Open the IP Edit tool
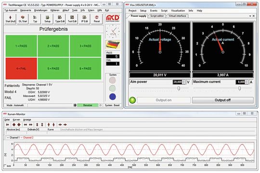This screenshot has height=173, width=260. click(x=84, y=19)
